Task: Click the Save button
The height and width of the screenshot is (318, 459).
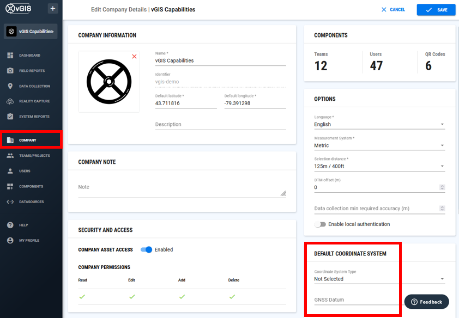Action: tap(436, 10)
